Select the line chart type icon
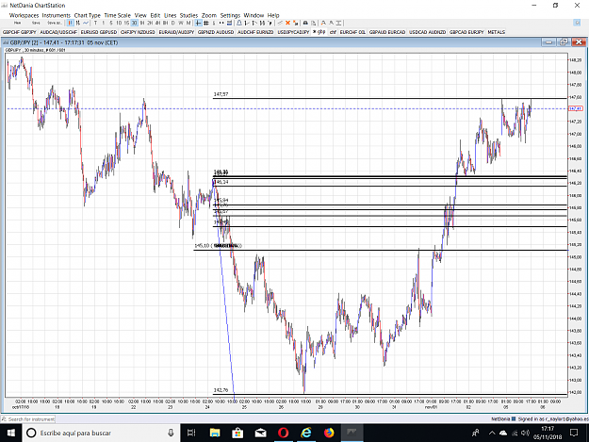This screenshot has height=442, width=589. pyautogui.click(x=86, y=23)
